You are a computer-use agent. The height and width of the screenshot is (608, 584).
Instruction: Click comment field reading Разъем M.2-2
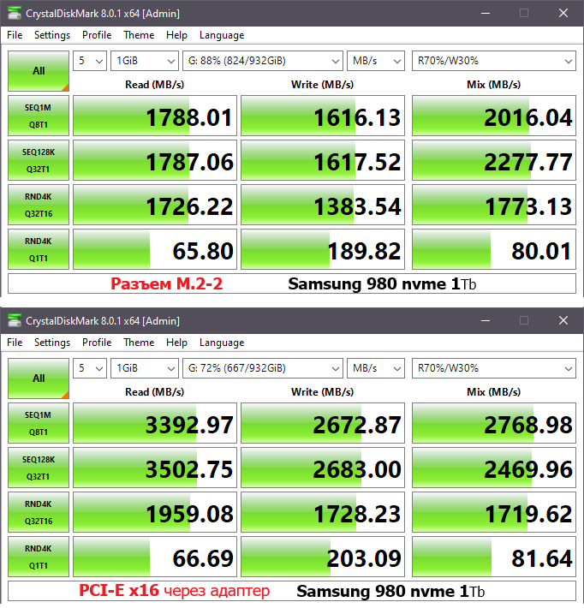point(292,283)
